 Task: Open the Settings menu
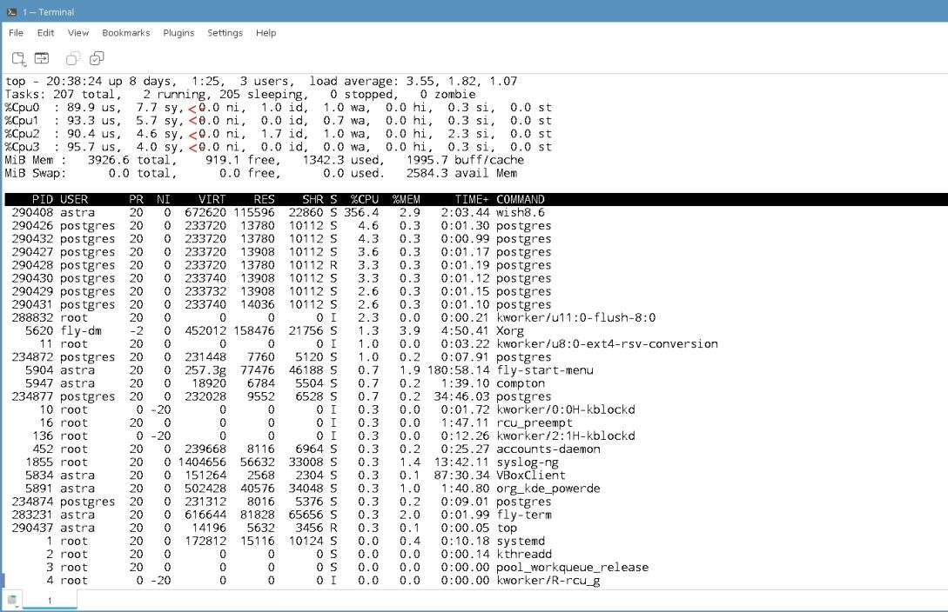pyautogui.click(x=225, y=33)
